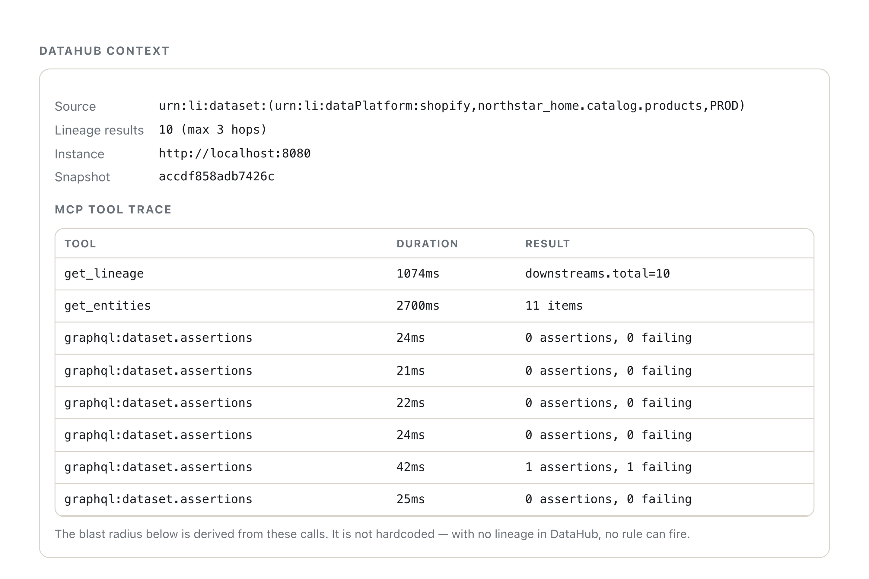Click the TOOL column header
This screenshot has width=869, height=579.
(80, 244)
